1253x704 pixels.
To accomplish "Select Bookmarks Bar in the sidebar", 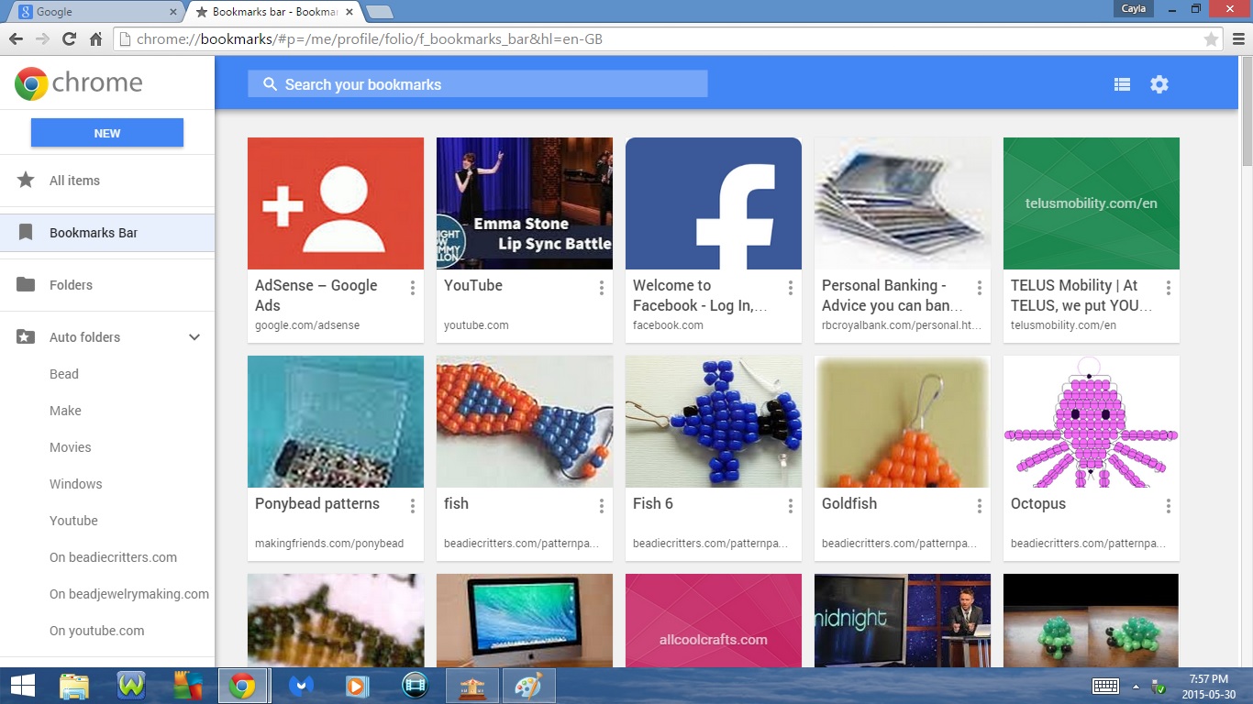I will pos(107,233).
